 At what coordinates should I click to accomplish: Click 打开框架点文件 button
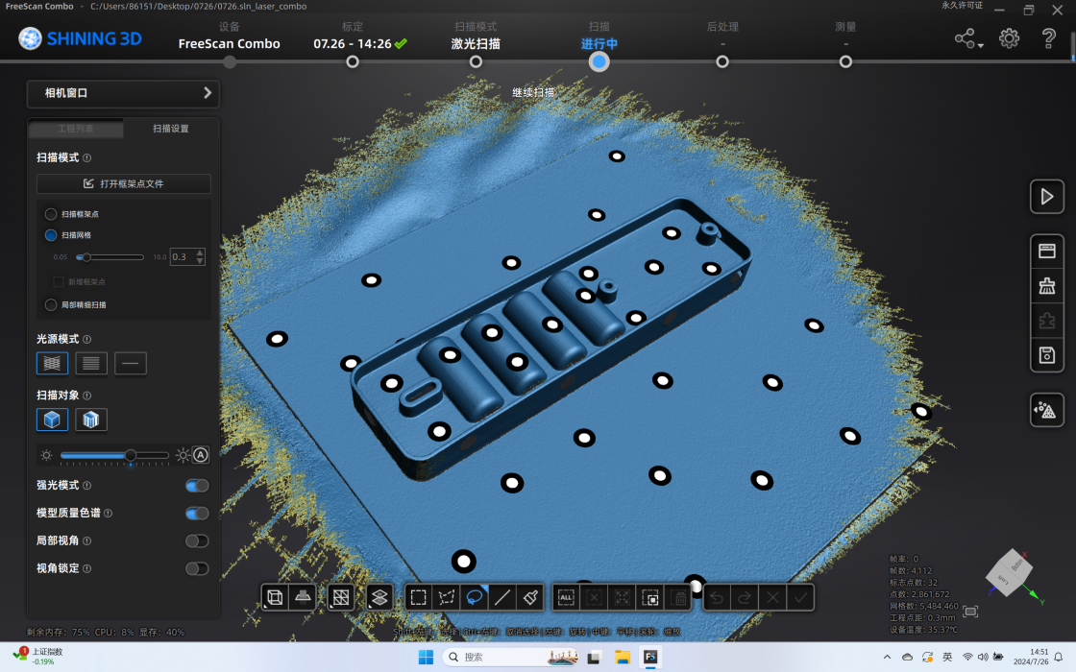pyautogui.click(x=124, y=183)
